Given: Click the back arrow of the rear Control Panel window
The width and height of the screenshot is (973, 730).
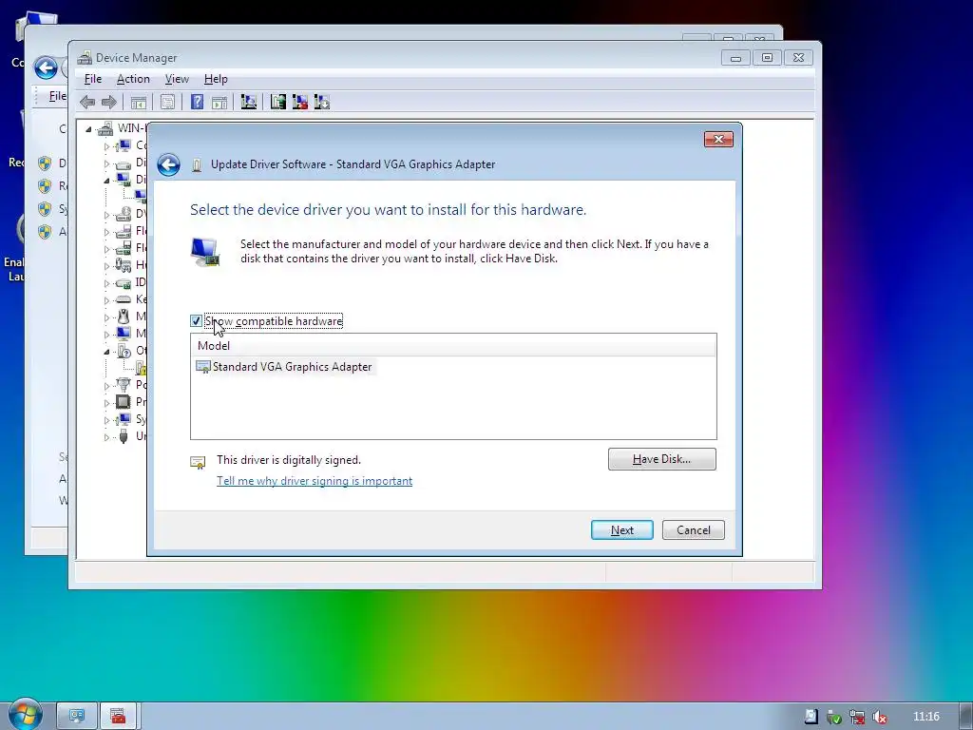Looking at the screenshot, I should point(46,67).
